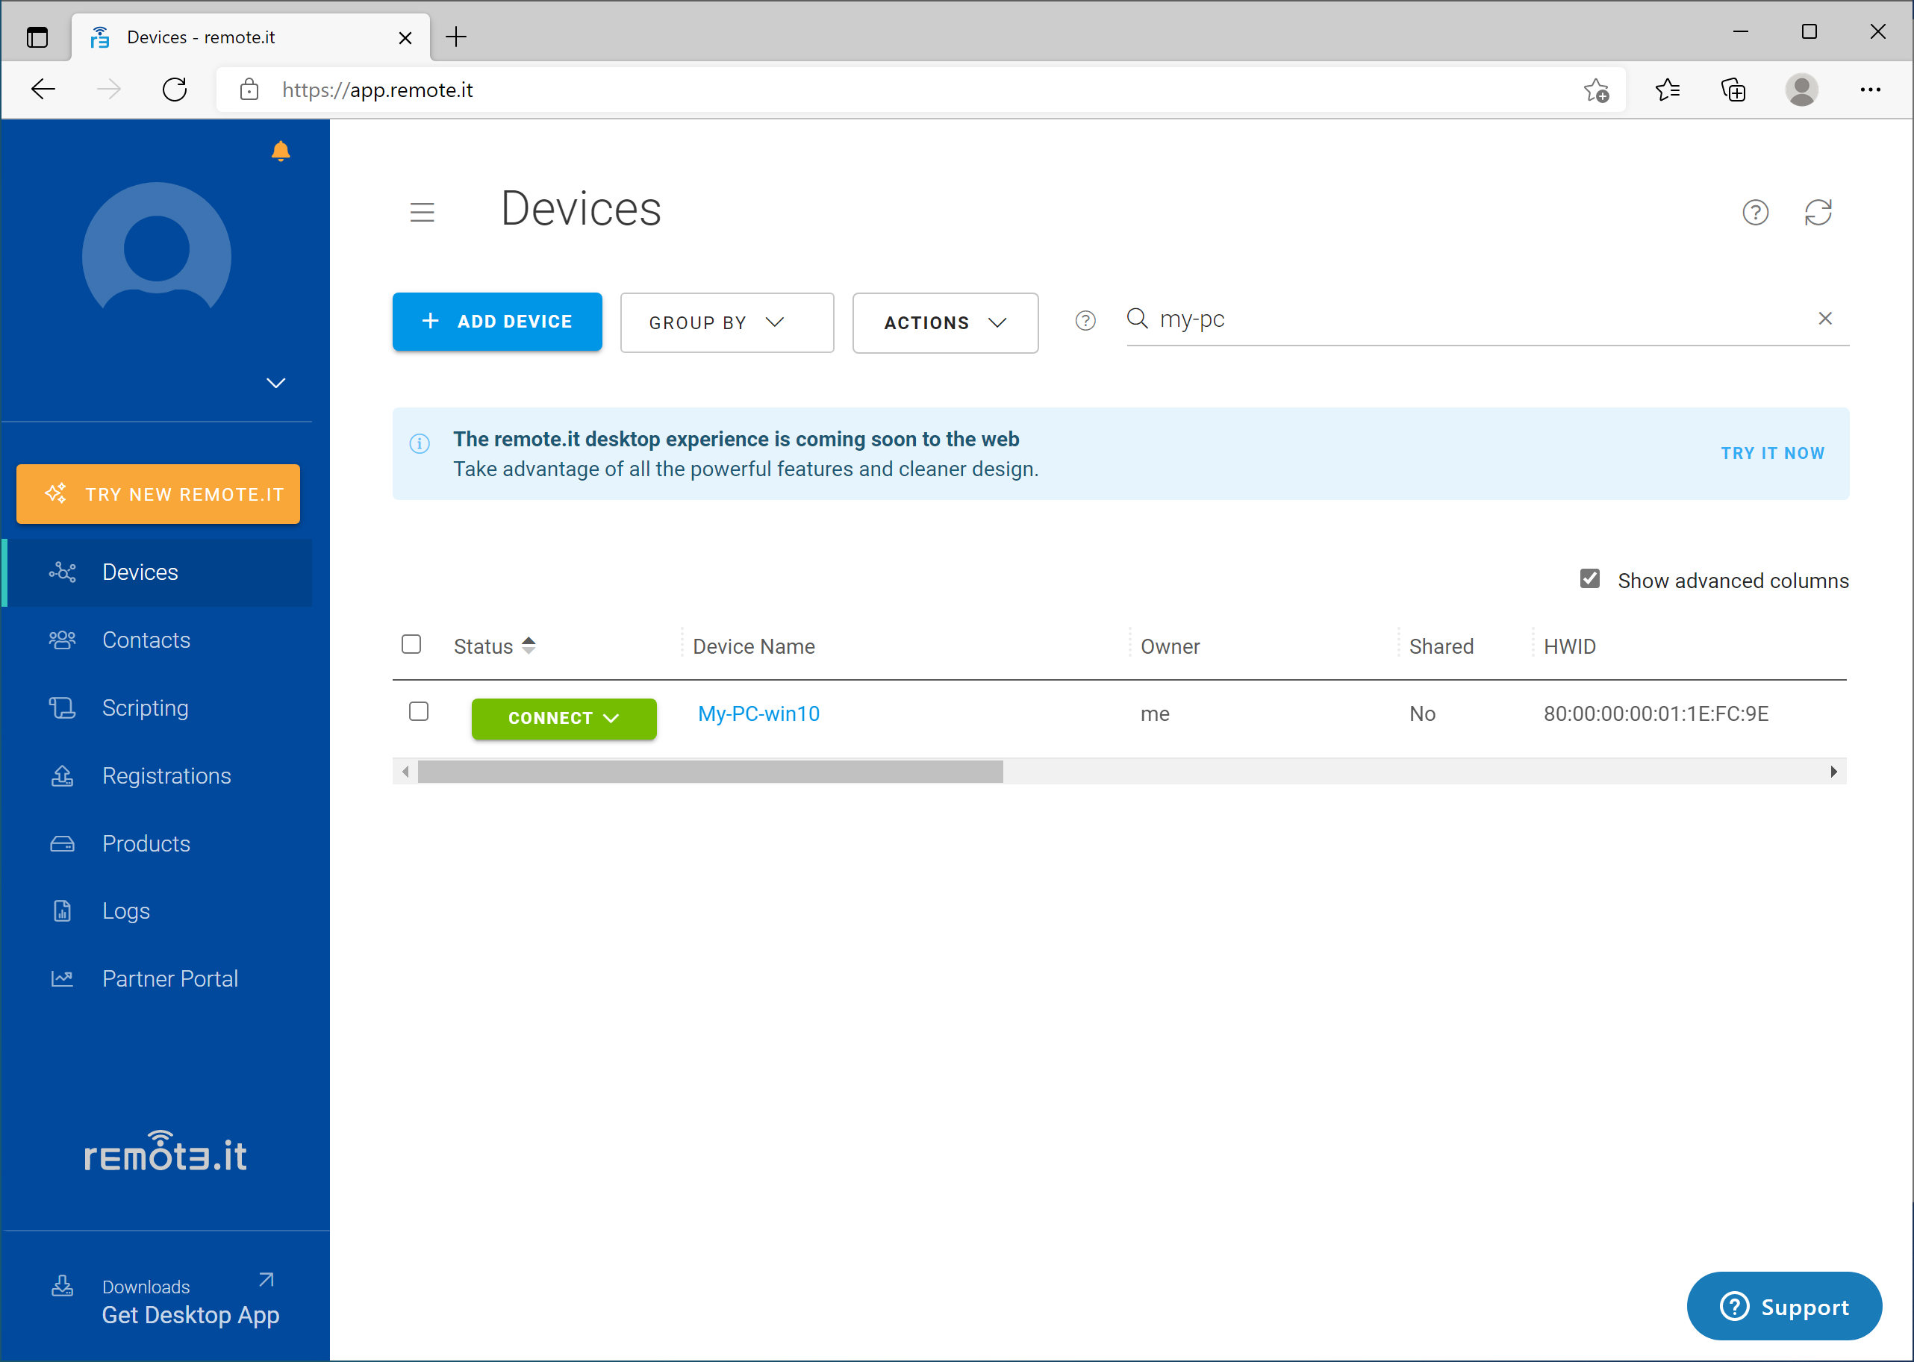This screenshot has height=1362, width=1914.
Task: Open the browser profile icon
Action: pyautogui.click(x=1801, y=90)
